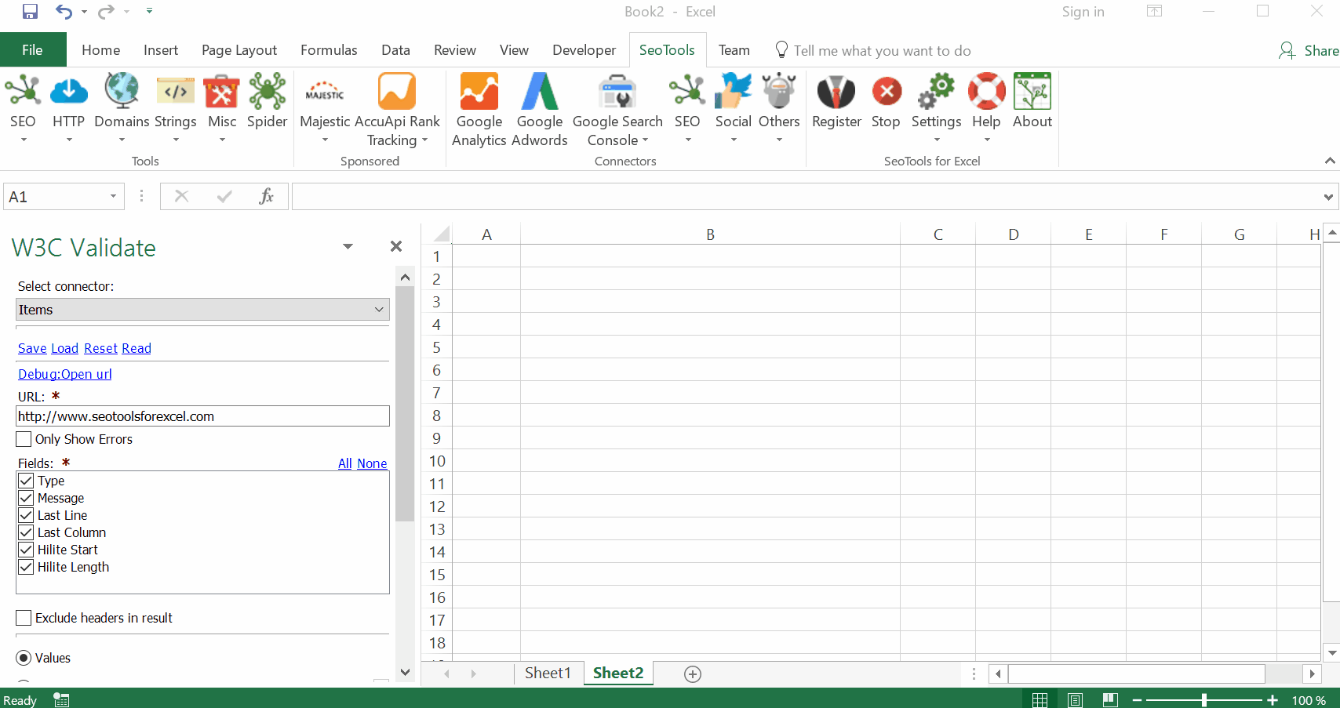Click the Save link in the pane

click(32, 348)
